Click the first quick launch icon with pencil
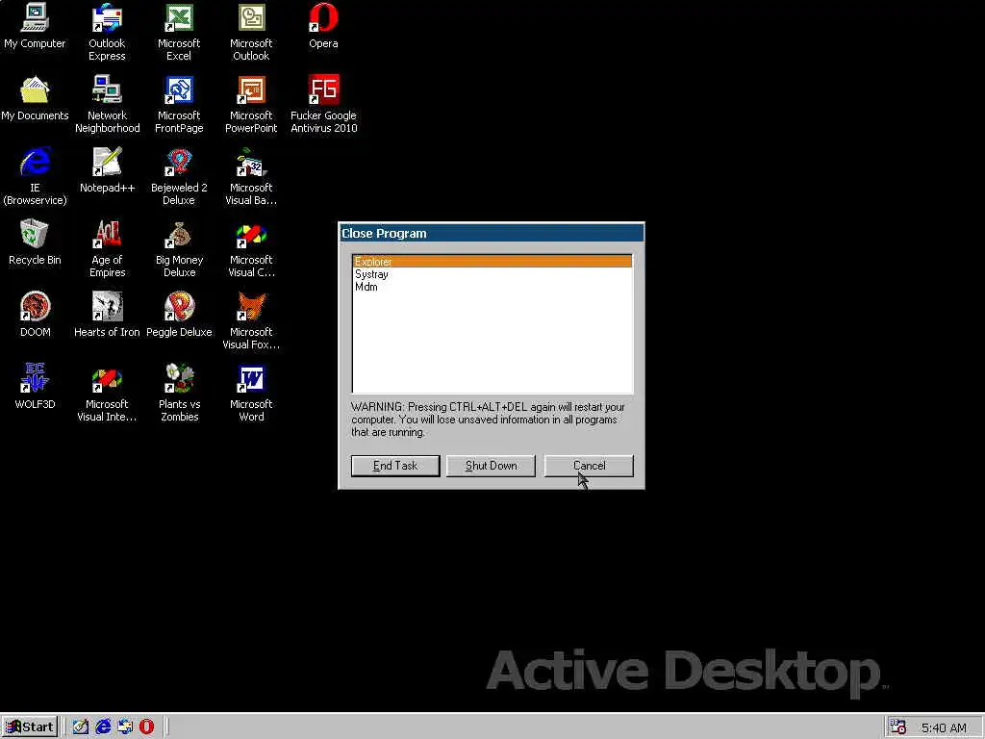 81,727
